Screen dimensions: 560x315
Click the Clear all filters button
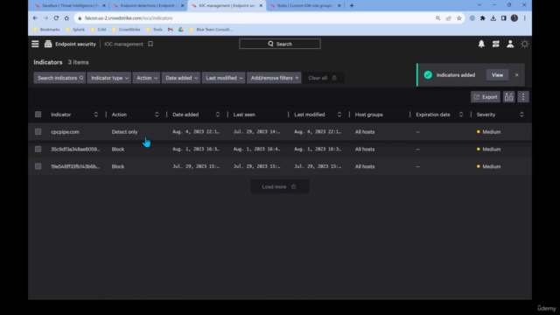pos(323,78)
